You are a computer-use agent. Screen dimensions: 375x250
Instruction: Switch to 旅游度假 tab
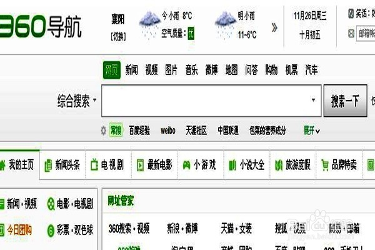tap(293, 165)
